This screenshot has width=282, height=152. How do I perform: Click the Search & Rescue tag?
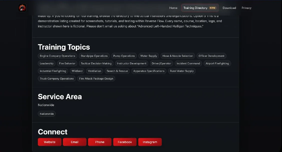click(x=117, y=71)
